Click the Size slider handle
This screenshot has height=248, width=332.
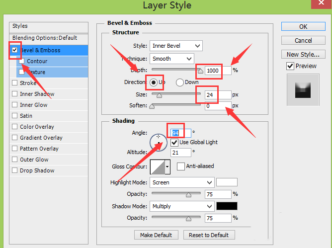pos(159,95)
